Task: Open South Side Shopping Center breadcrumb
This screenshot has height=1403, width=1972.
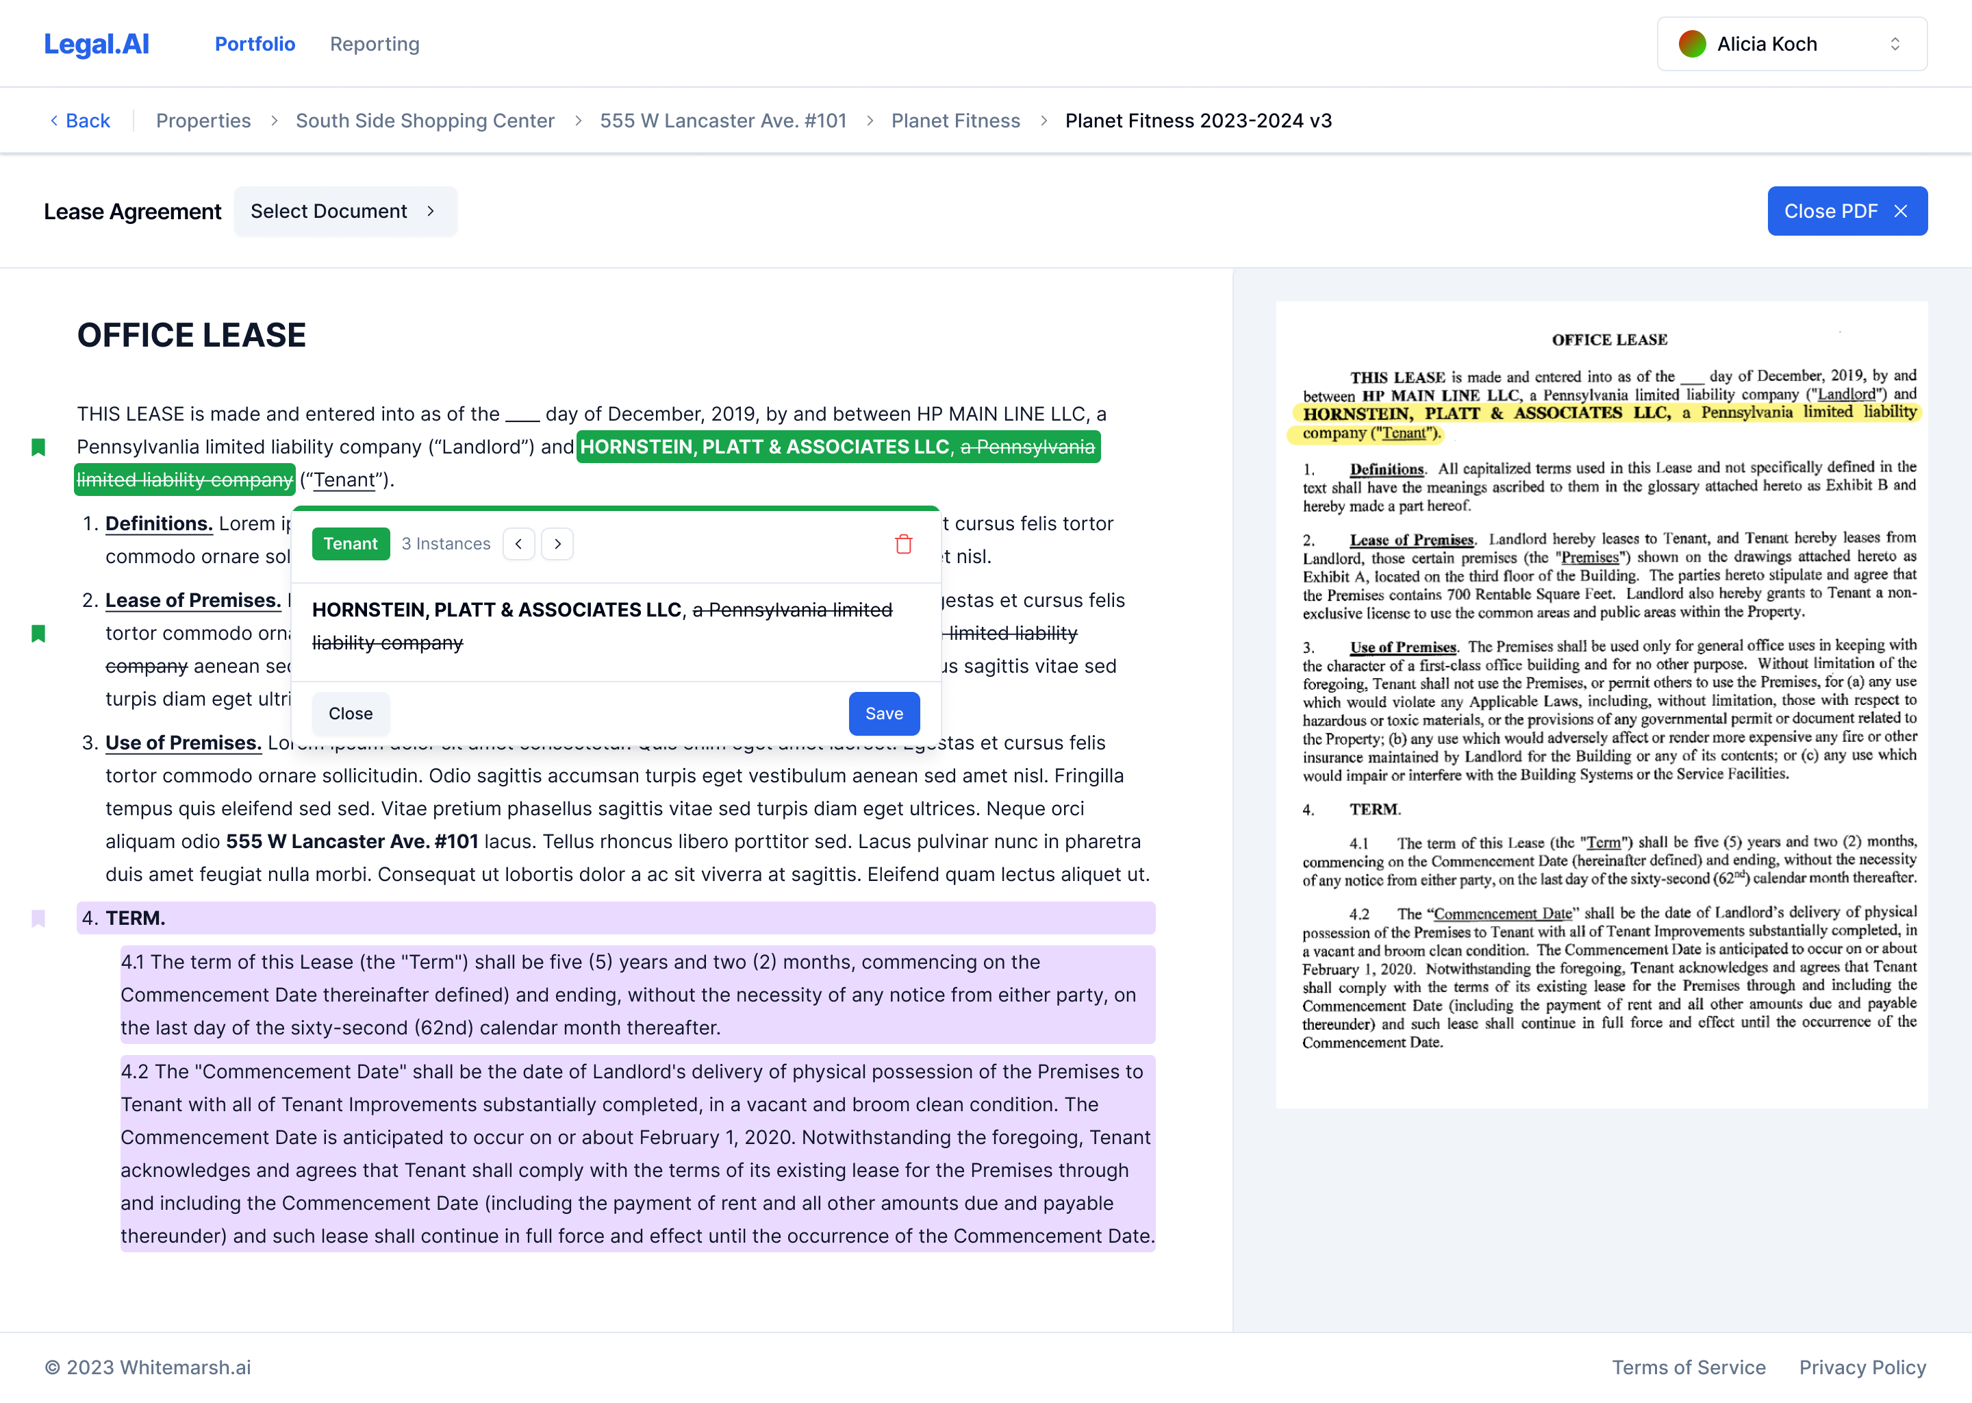Action: click(x=425, y=121)
